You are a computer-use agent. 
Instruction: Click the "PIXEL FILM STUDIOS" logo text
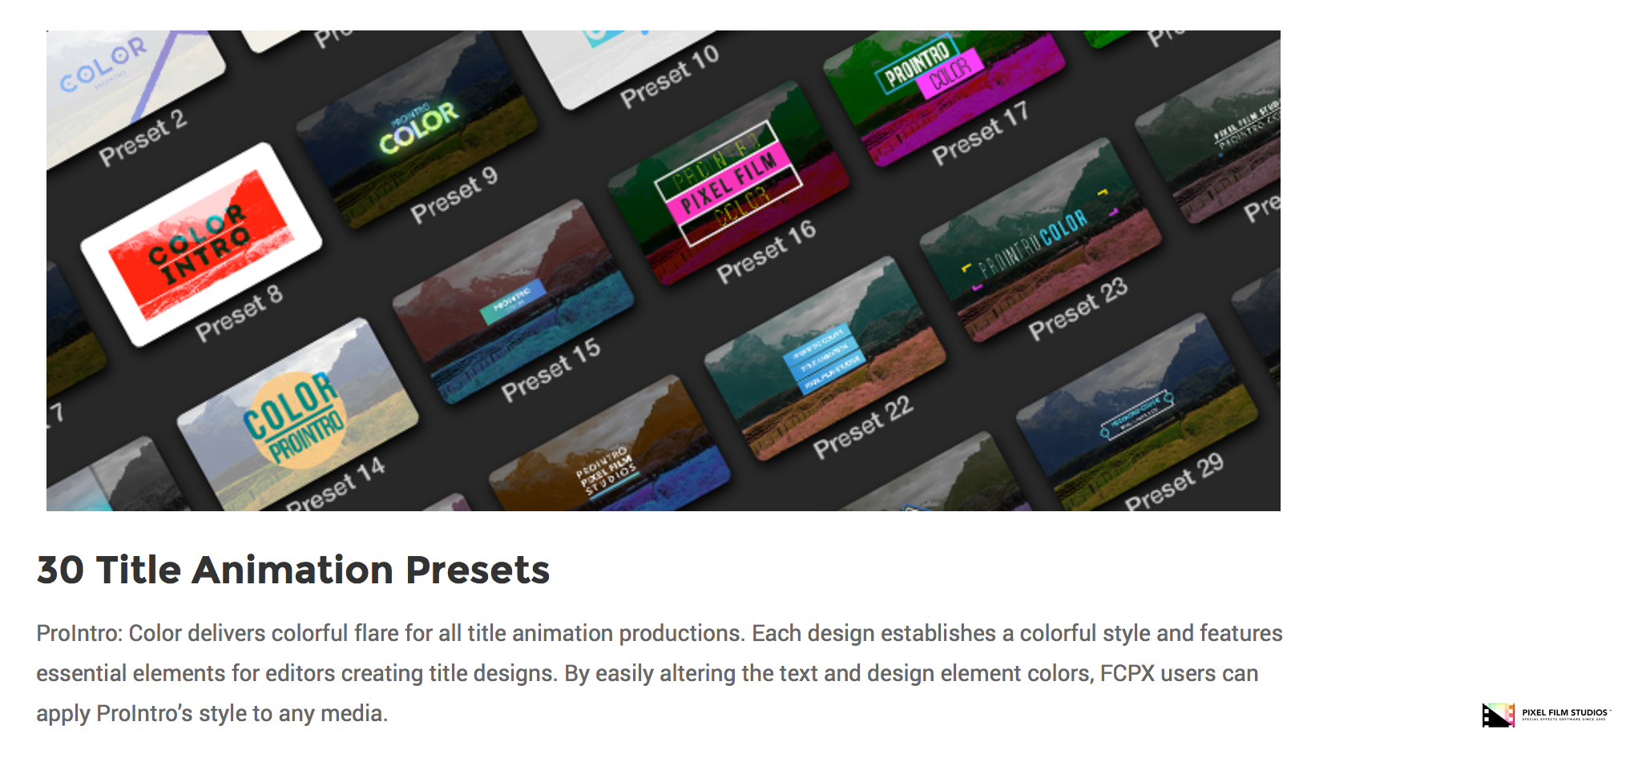[x=1564, y=712]
